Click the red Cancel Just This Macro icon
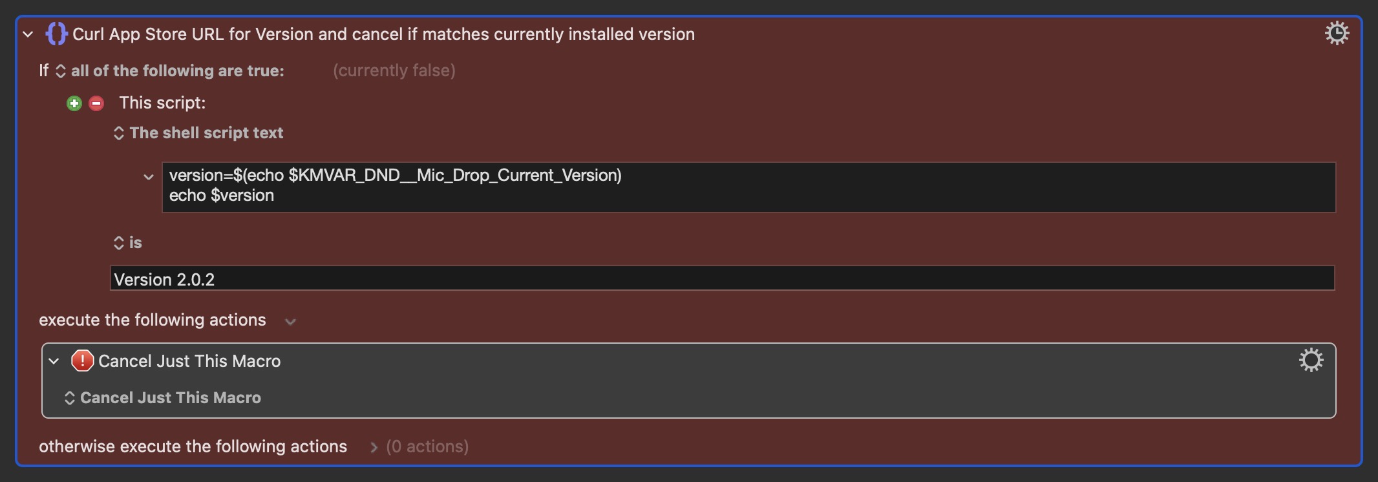Image resolution: width=1378 pixels, height=482 pixels. point(82,361)
